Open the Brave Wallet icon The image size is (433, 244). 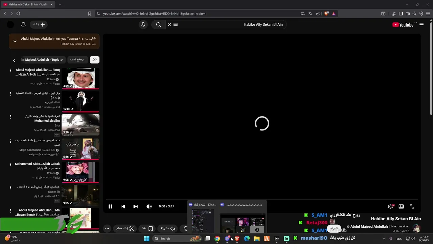click(408, 14)
